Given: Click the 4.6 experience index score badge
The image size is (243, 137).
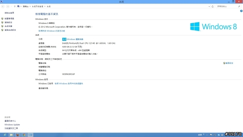Looking at the screenshot, I should [64, 39].
